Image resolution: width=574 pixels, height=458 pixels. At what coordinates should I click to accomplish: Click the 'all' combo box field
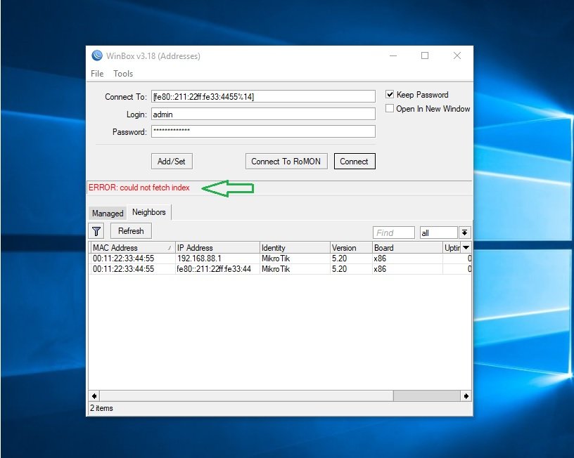click(x=438, y=233)
